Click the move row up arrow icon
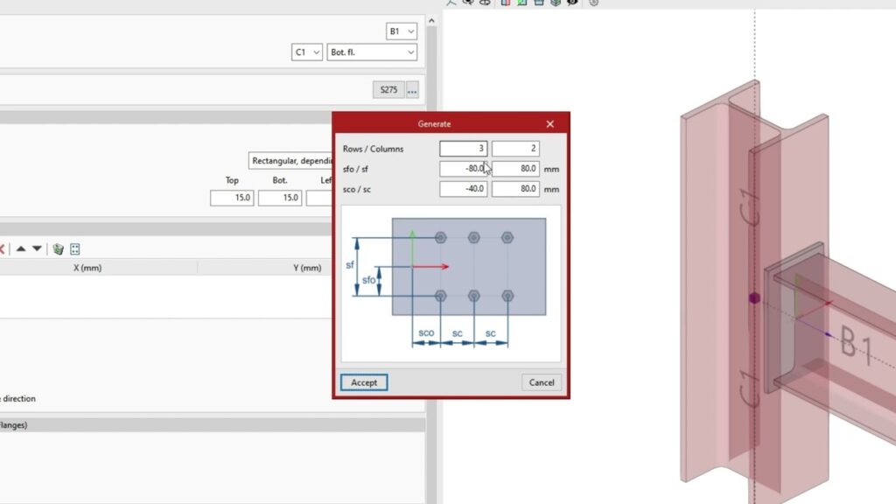Viewport: 896px width, 504px height. pyautogui.click(x=21, y=249)
